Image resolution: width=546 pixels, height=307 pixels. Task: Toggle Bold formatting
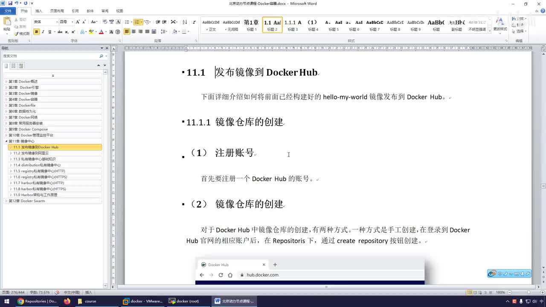(x=36, y=32)
